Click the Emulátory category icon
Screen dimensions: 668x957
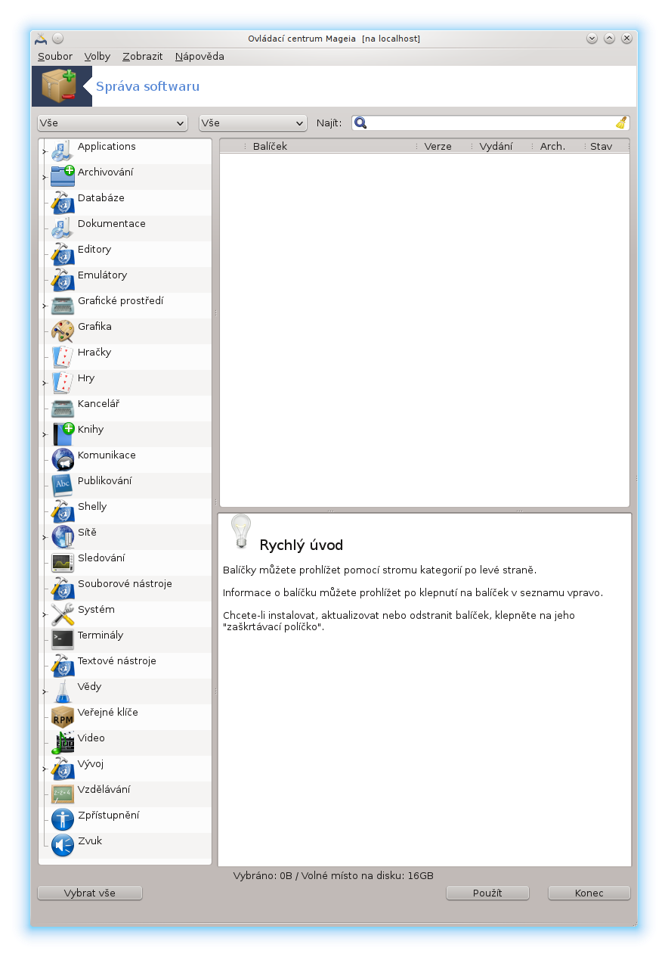[63, 280]
